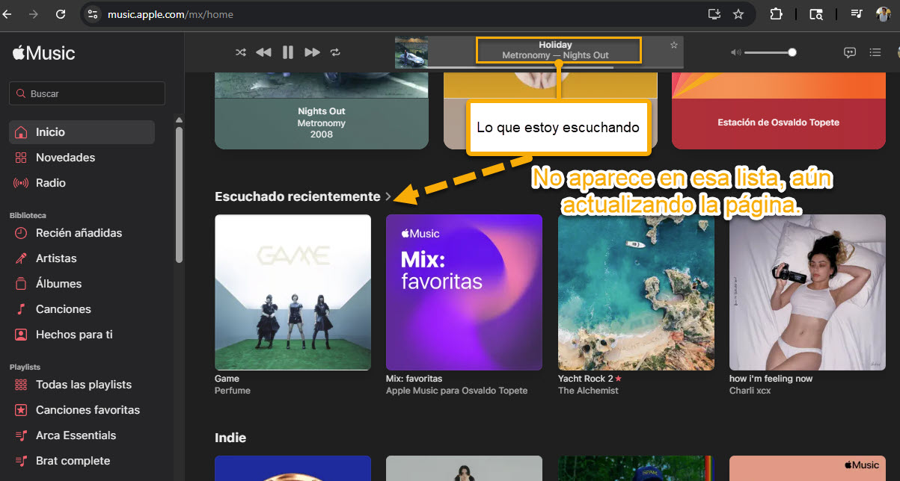This screenshot has width=900, height=481.
Task: Bookmark this page with star icon
Action: tap(738, 13)
